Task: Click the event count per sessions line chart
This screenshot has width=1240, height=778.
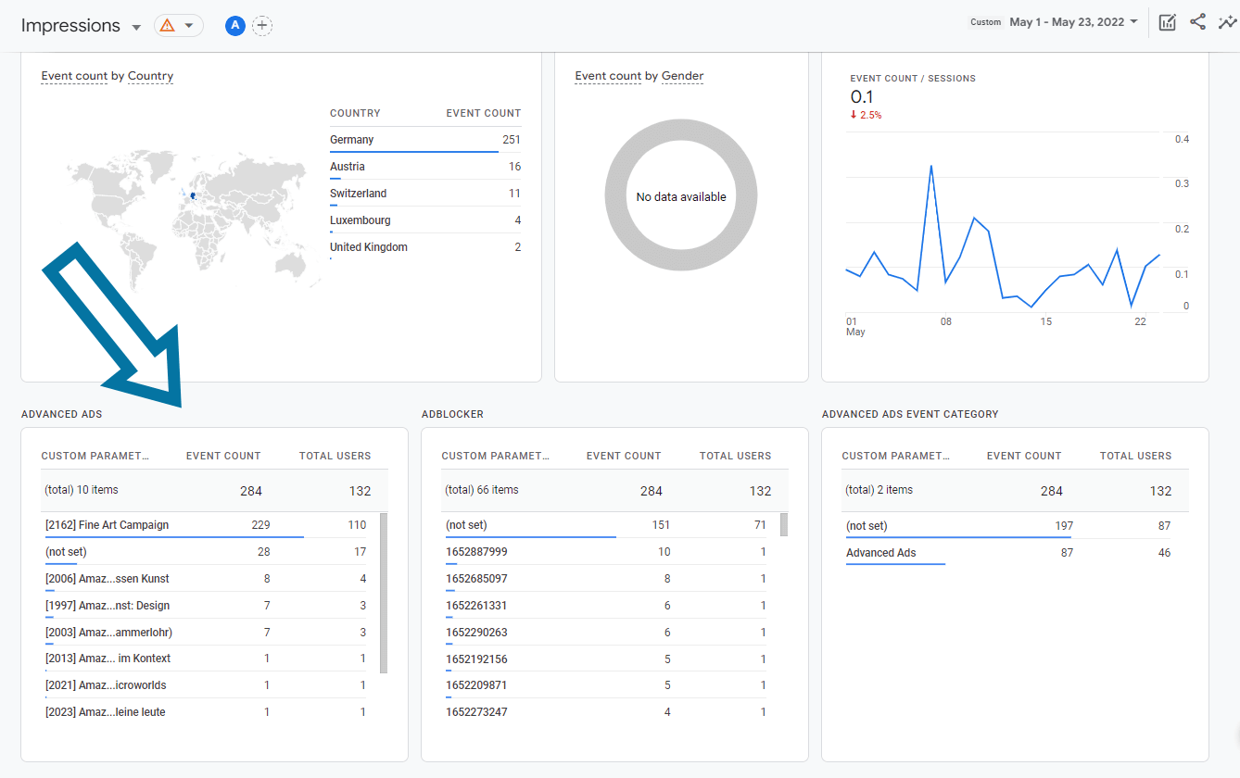Action: (1004, 236)
